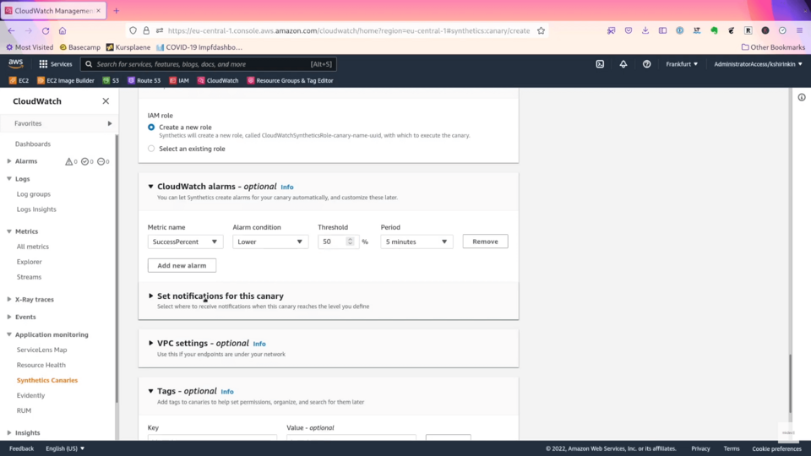Open Dashboards in the sidebar
811x456 pixels.
(33, 144)
